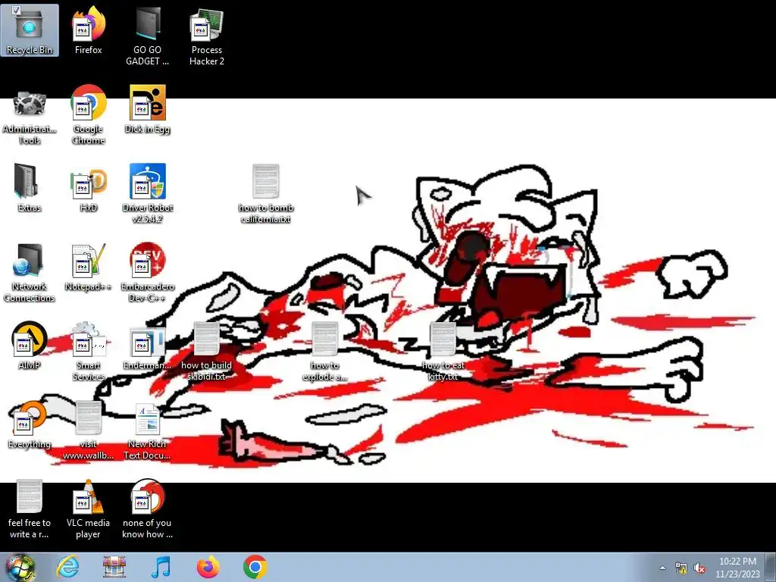Open the muted volume tray icon

pos(699,568)
